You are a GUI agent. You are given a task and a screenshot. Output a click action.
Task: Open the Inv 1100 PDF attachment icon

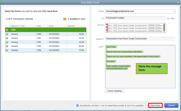107,25
